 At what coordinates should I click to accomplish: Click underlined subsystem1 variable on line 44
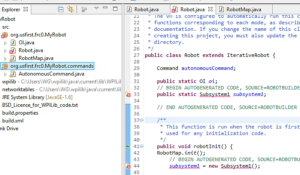(x=184, y=166)
